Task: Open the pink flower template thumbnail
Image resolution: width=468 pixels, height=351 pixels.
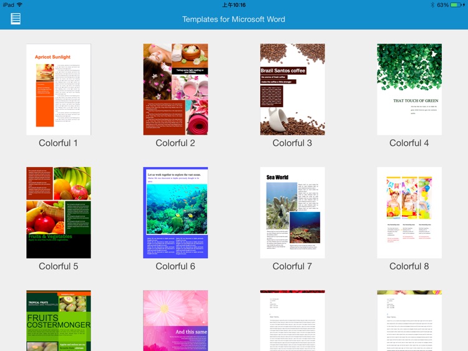Action: (x=175, y=320)
